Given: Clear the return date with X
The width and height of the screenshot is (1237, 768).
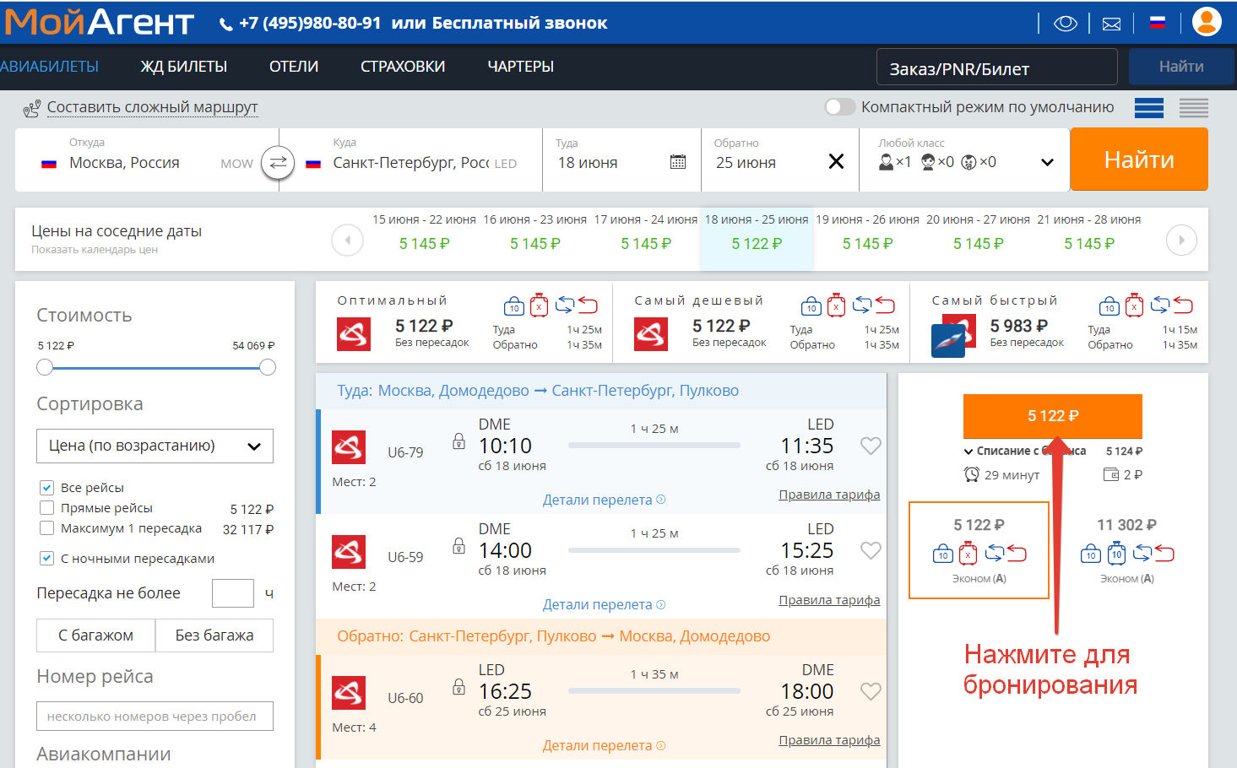Looking at the screenshot, I should tap(836, 161).
